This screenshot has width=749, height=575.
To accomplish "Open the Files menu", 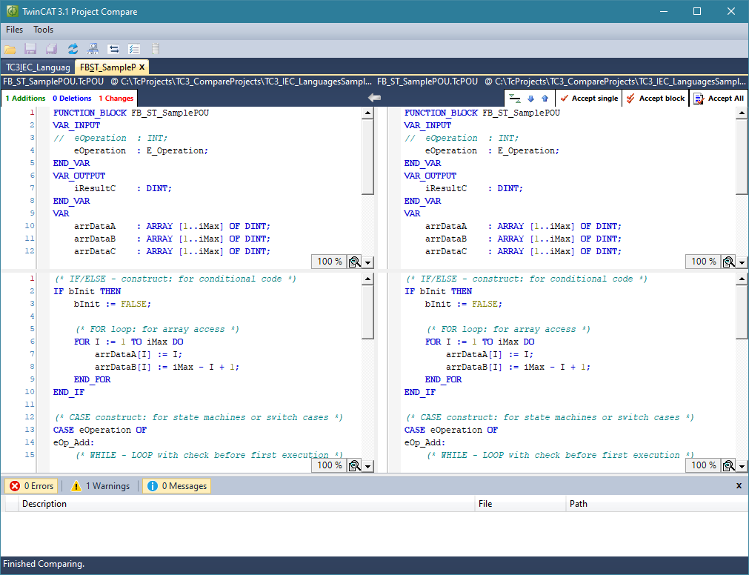I will click(x=14, y=30).
